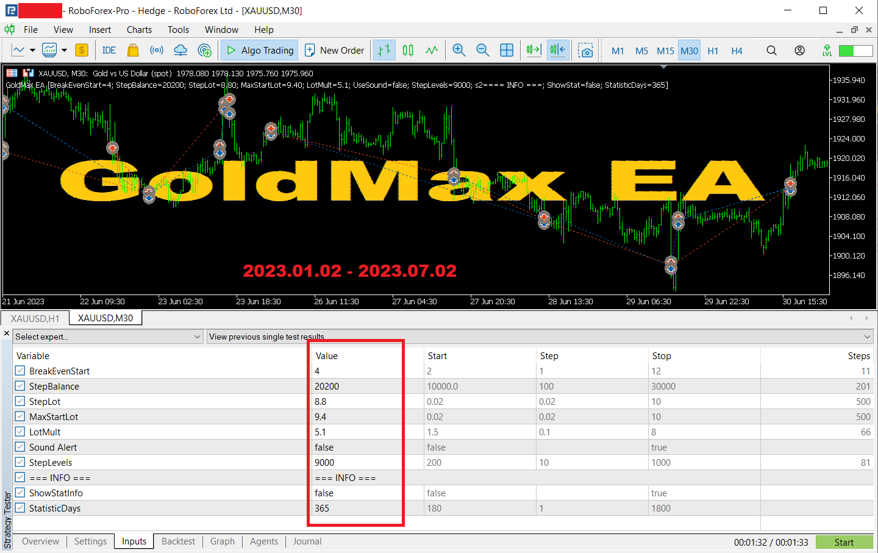Toggle the LotMult parameter checkbox
This screenshot has height=553, width=878.
pyautogui.click(x=20, y=432)
